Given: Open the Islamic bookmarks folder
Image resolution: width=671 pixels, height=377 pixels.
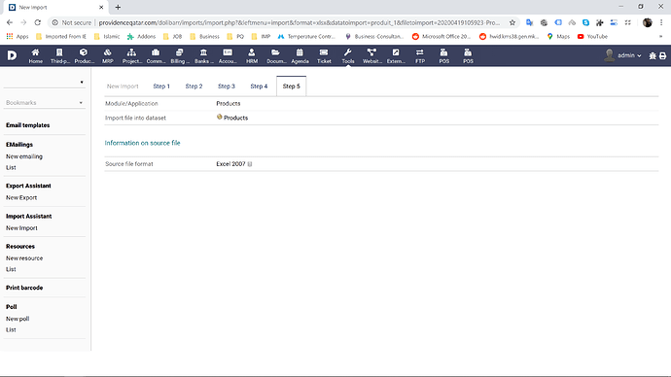Looking at the screenshot, I should pyautogui.click(x=107, y=36).
